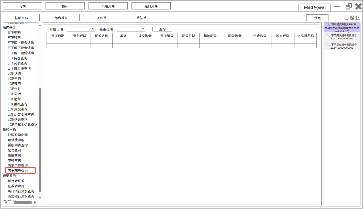Screen dimensions: 363x209
Task: Click the 查询 button
Action: [x=162, y=29]
